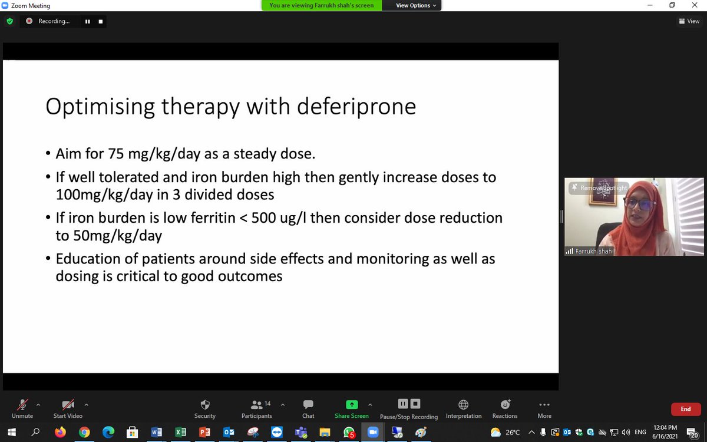Click the green 'You are viewing' banner
This screenshot has height=442, width=707.
322,5
